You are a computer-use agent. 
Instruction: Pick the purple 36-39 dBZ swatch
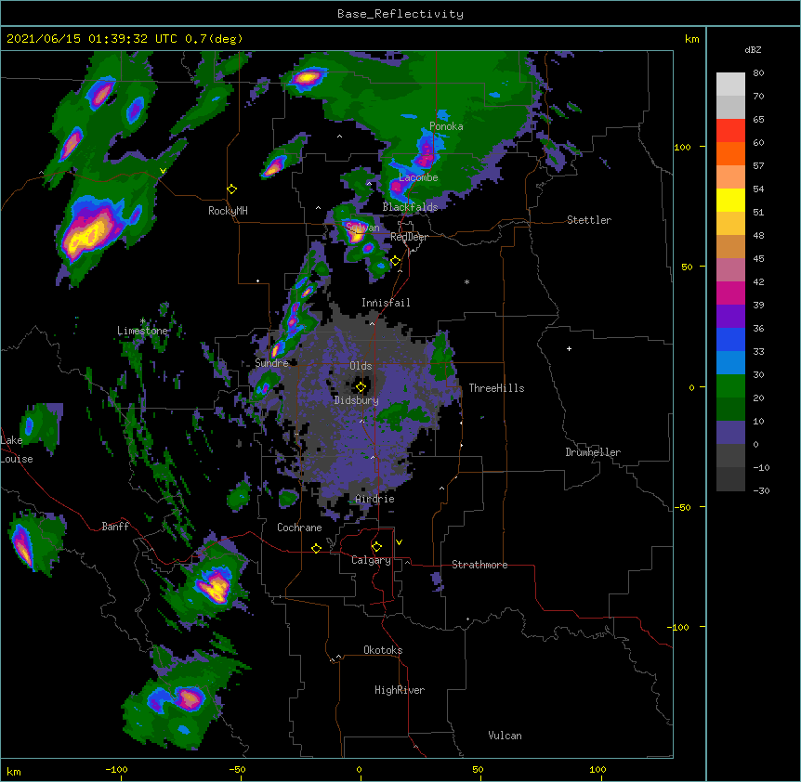pos(730,317)
